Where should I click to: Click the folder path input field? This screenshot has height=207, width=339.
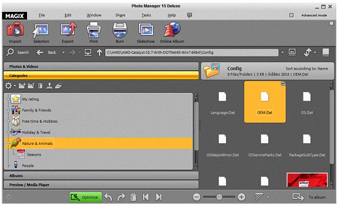click(192, 53)
